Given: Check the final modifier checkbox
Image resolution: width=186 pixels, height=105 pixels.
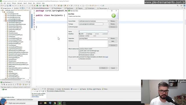Looking at the screenshot, I should click(x=86, y=36).
